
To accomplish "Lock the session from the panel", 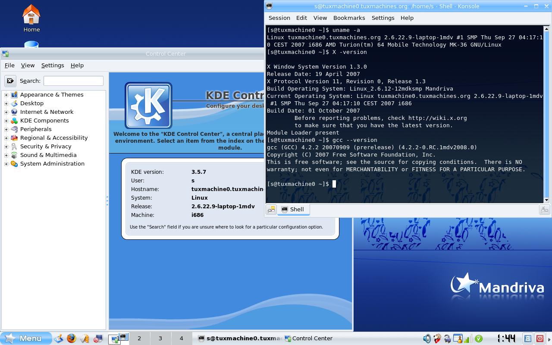I will pyautogui.click(x=528, y=339).
